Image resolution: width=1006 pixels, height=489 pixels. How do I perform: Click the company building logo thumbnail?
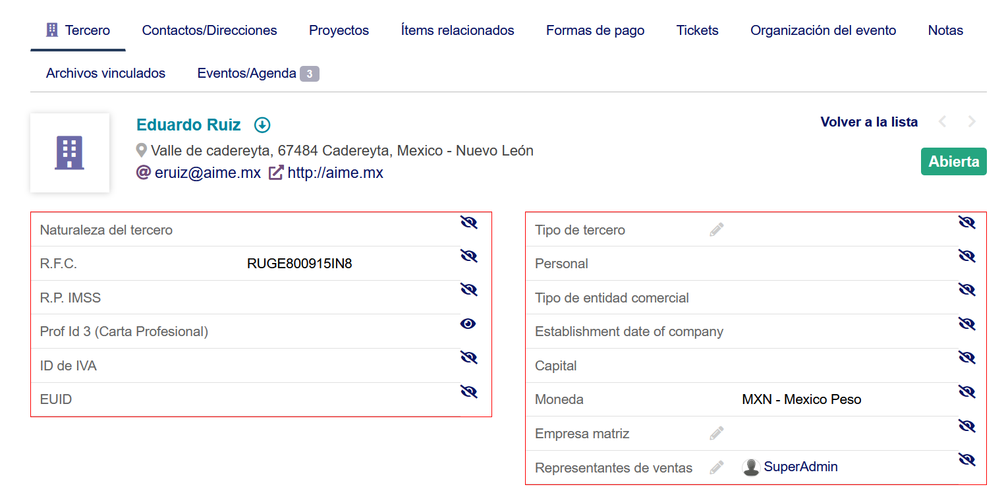point(70,153)
